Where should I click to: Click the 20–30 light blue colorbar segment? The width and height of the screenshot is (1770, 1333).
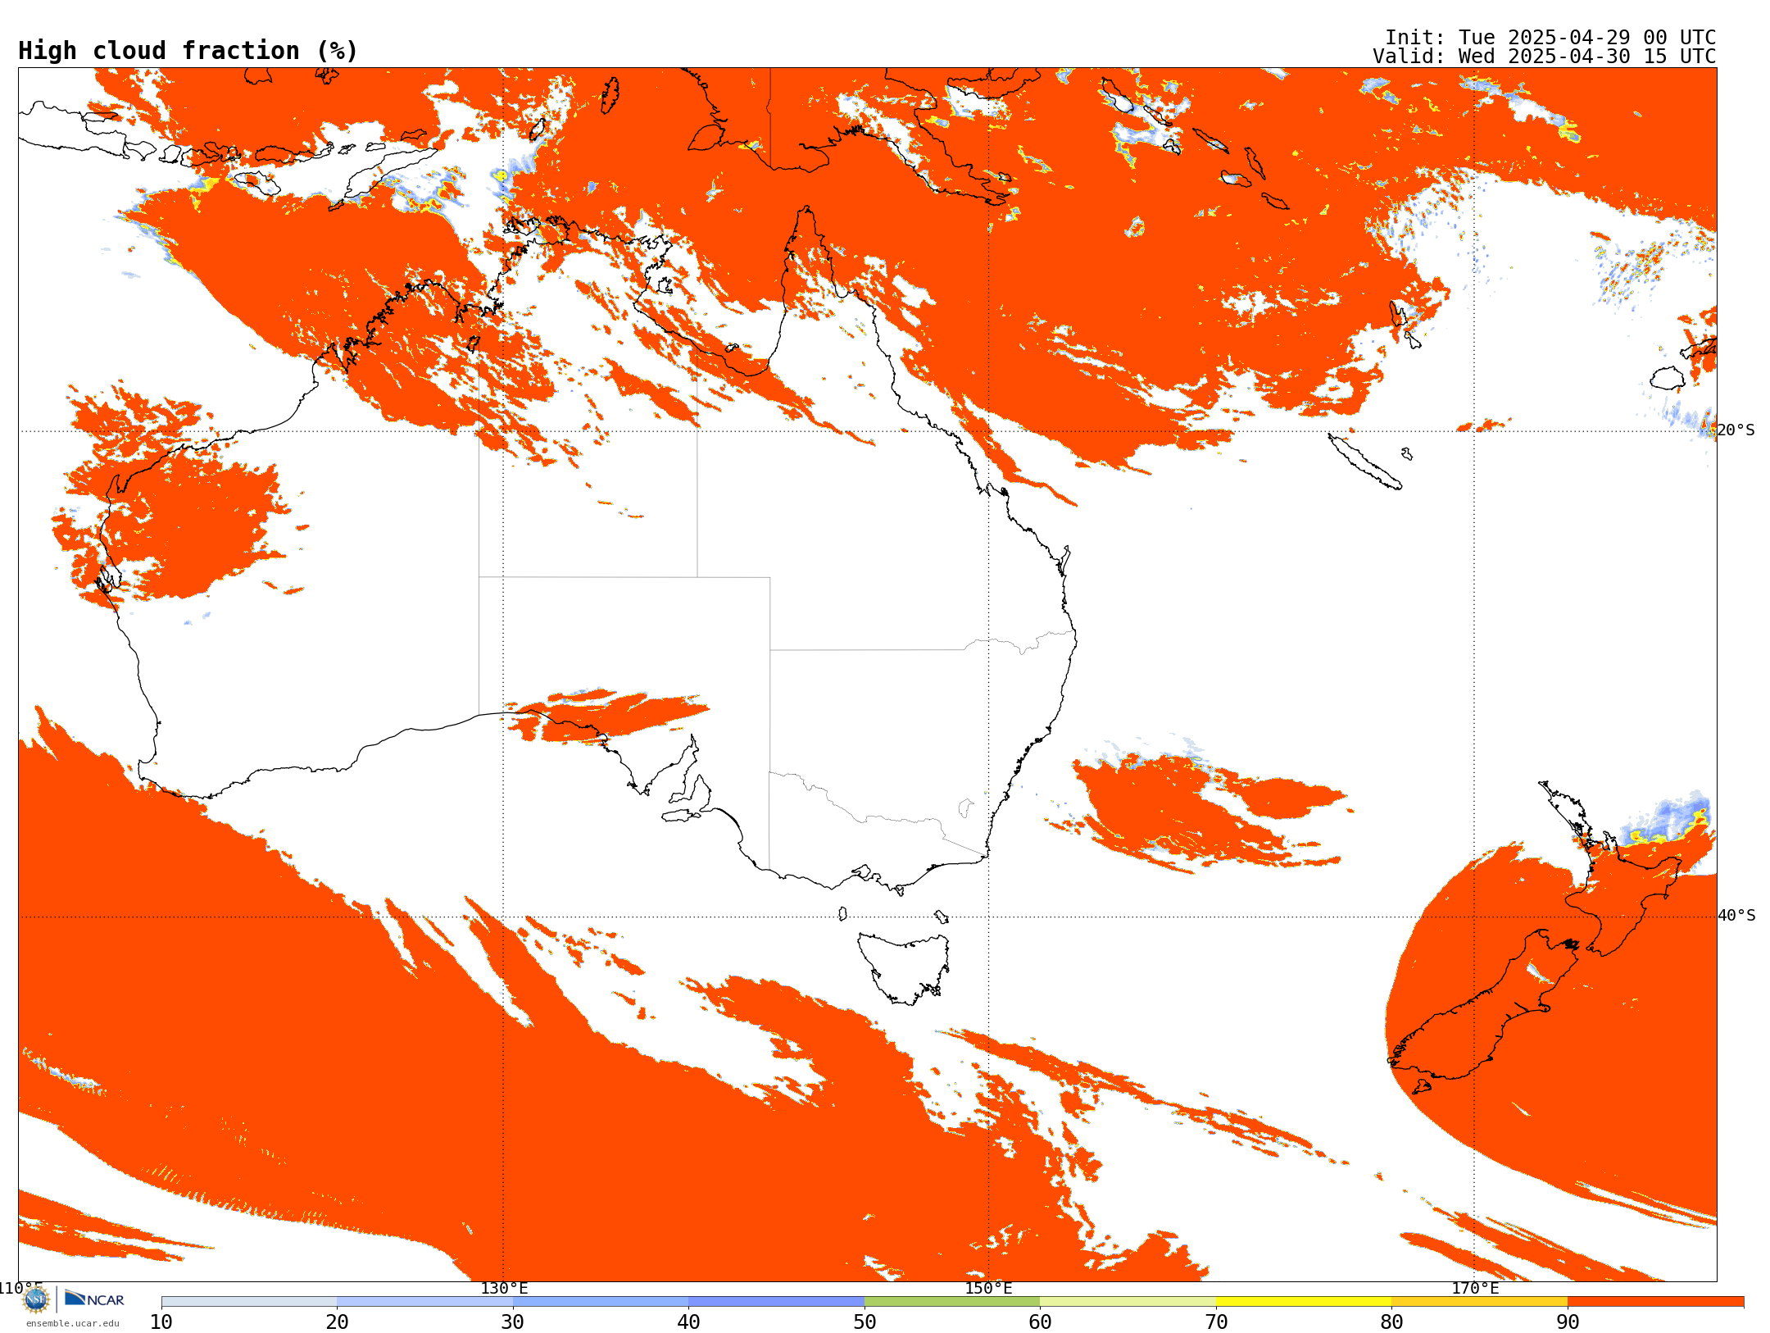click(424, 1302)
